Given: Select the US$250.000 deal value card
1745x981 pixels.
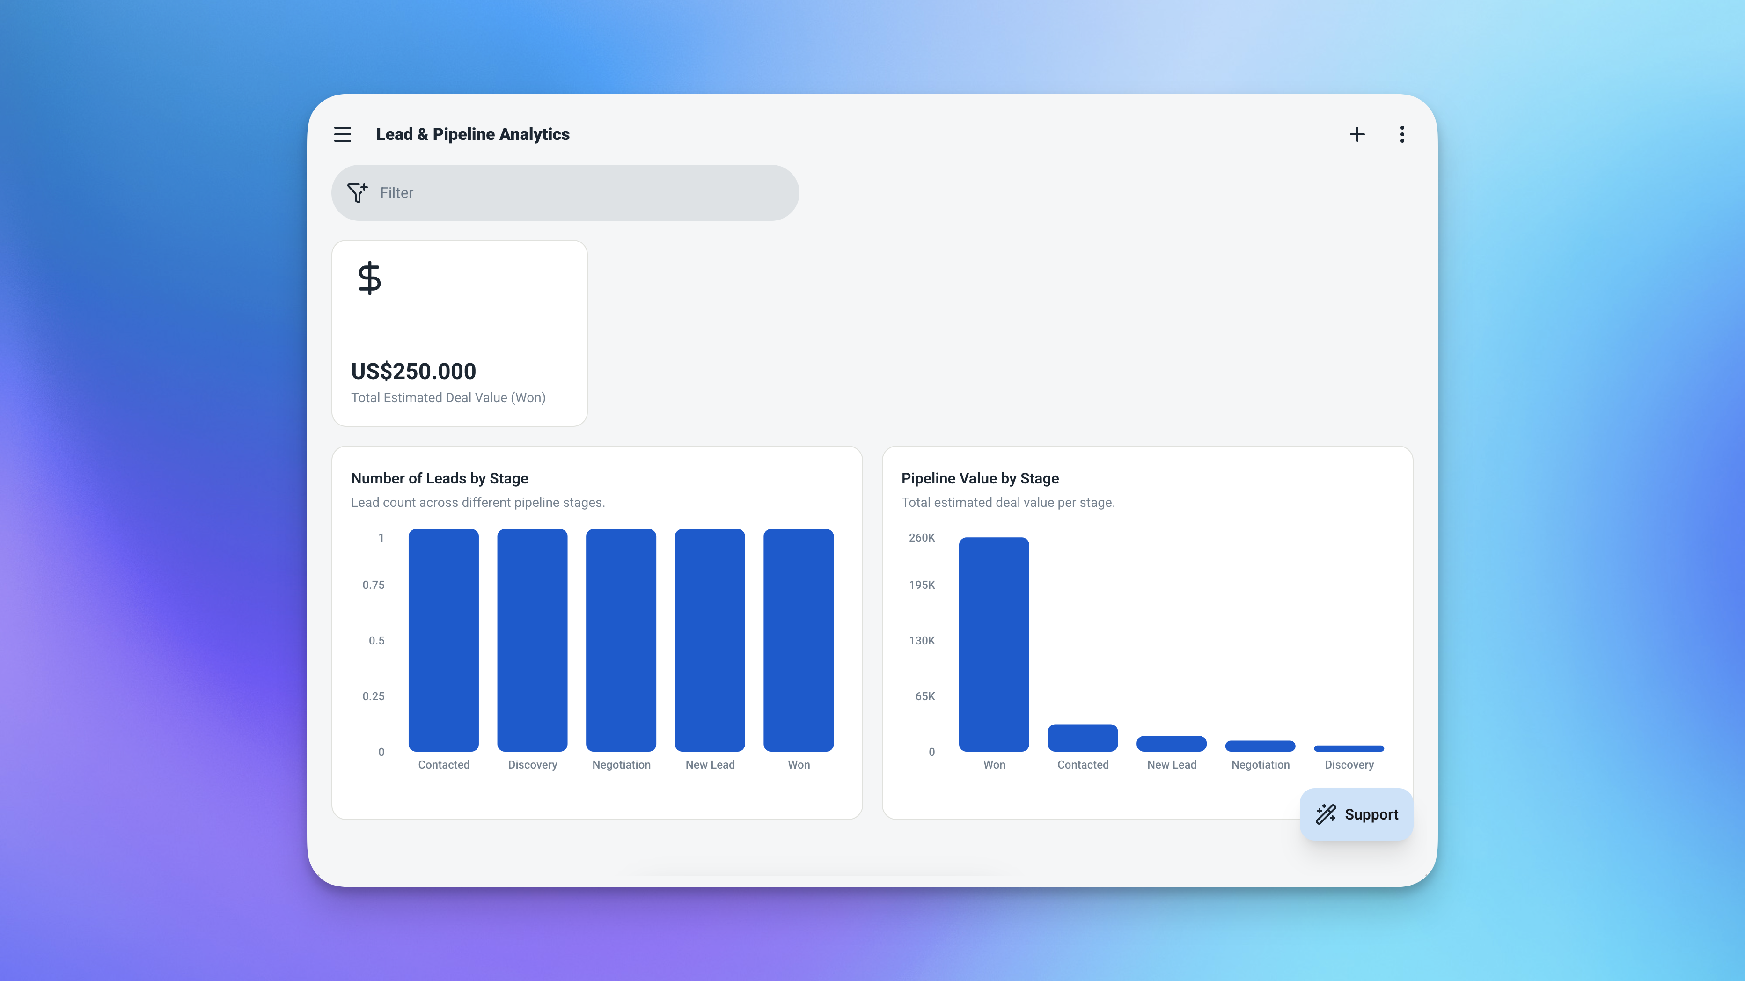Looking at the screenshot, I should click(459, 333).
